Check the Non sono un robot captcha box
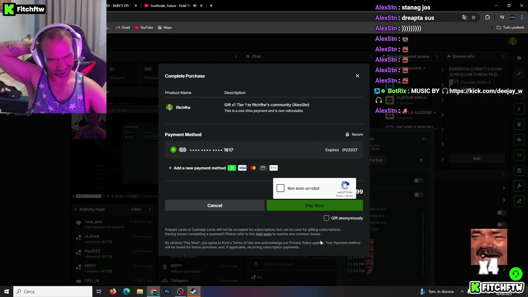 280,189
